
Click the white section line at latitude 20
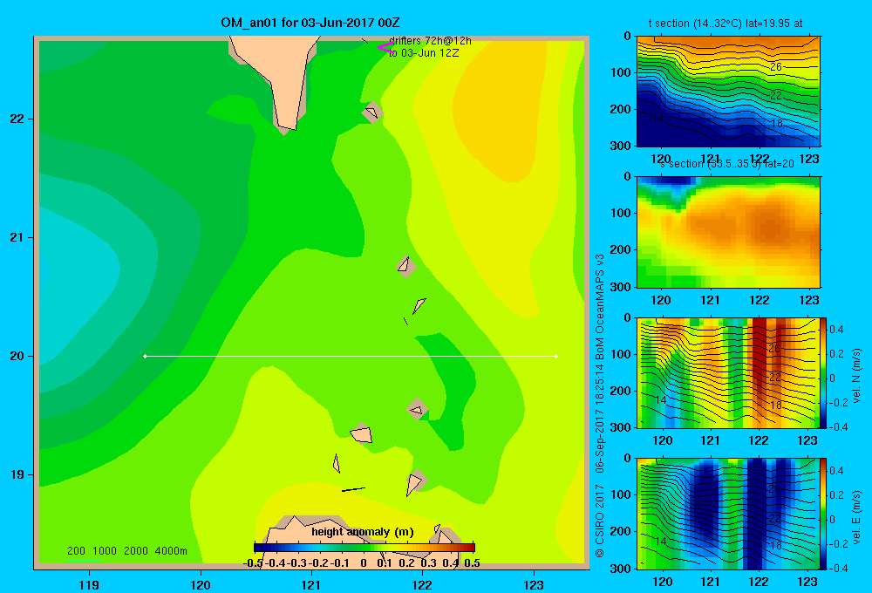(x=351, y=356)
